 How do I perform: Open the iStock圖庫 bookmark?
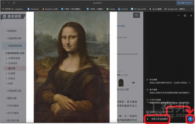[155, 9]
